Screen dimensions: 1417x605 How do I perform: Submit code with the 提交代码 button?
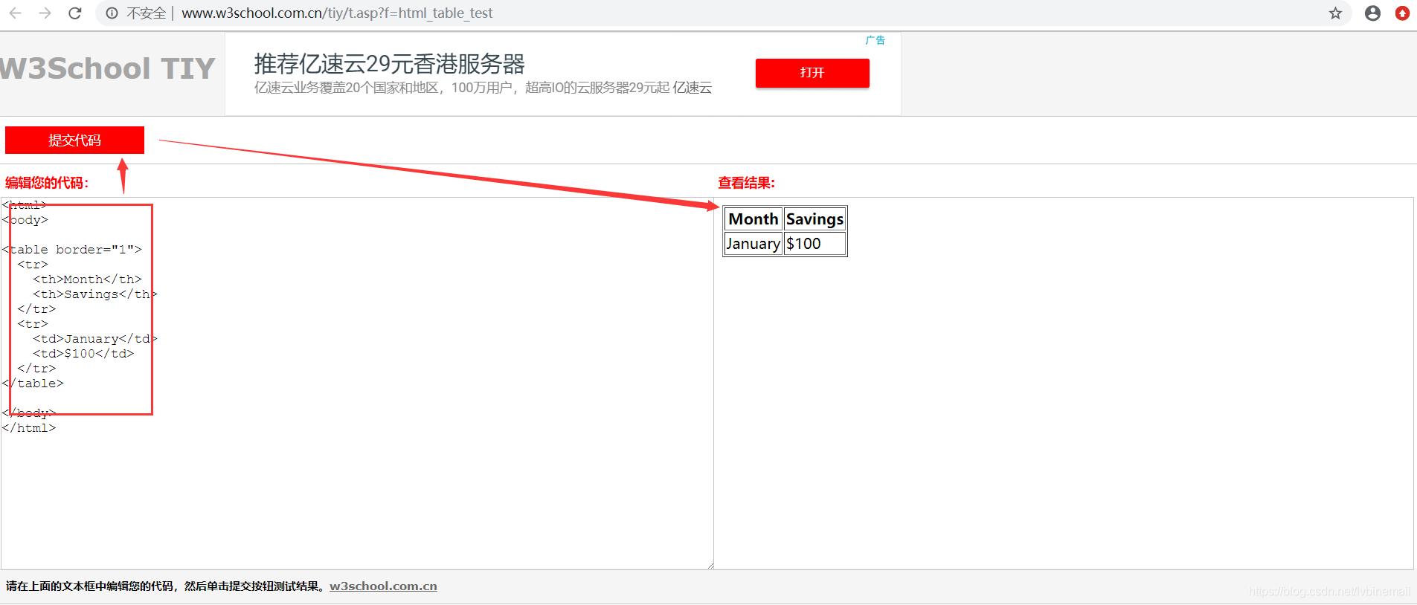[x=74, y=140]
